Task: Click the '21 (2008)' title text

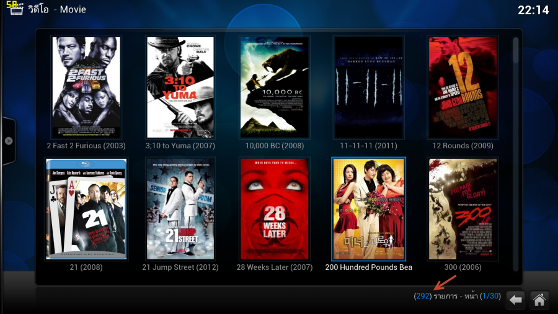Action: pyautogui.click(x=86, y=267)
